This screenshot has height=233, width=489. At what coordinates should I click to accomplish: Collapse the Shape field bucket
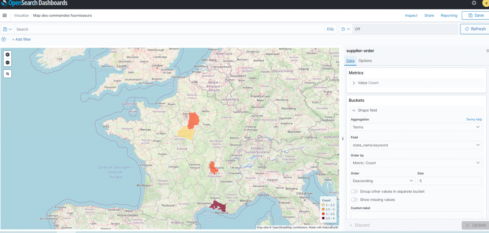tap(354, 110)
